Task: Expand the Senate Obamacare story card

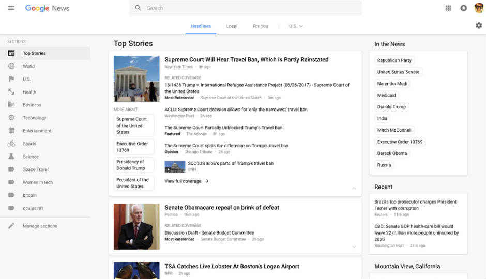Action: coord(354,247)
